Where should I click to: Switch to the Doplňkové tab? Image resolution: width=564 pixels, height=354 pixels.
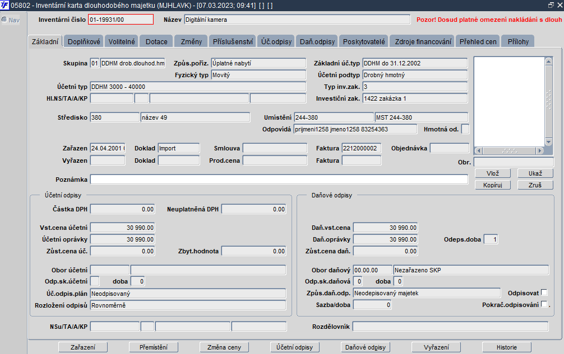coord(84,41)
